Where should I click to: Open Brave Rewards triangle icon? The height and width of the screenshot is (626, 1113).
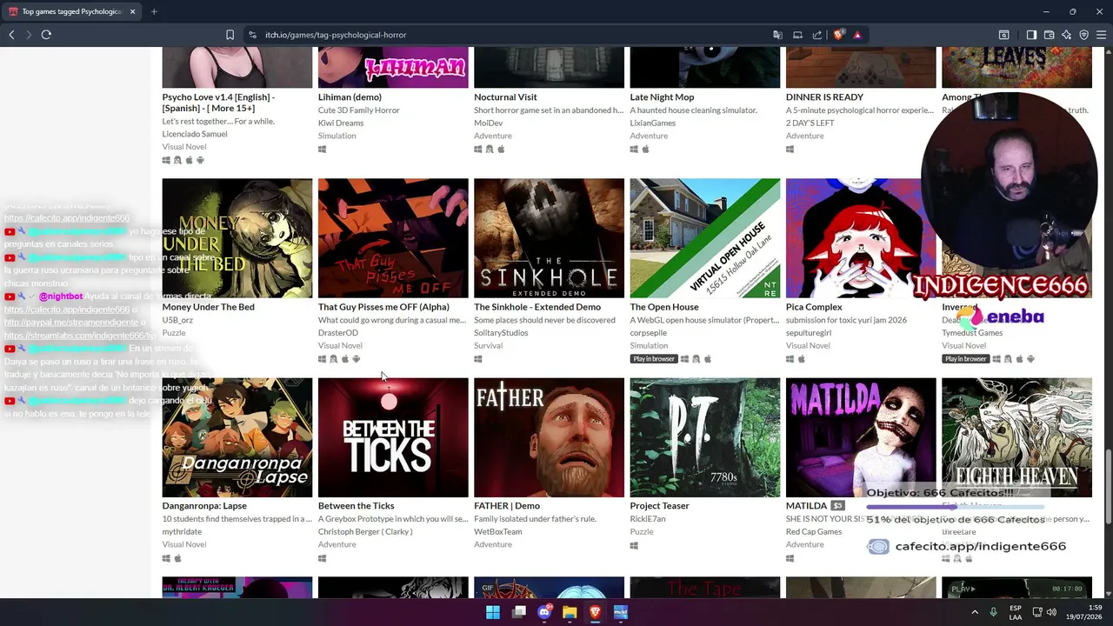857,35
